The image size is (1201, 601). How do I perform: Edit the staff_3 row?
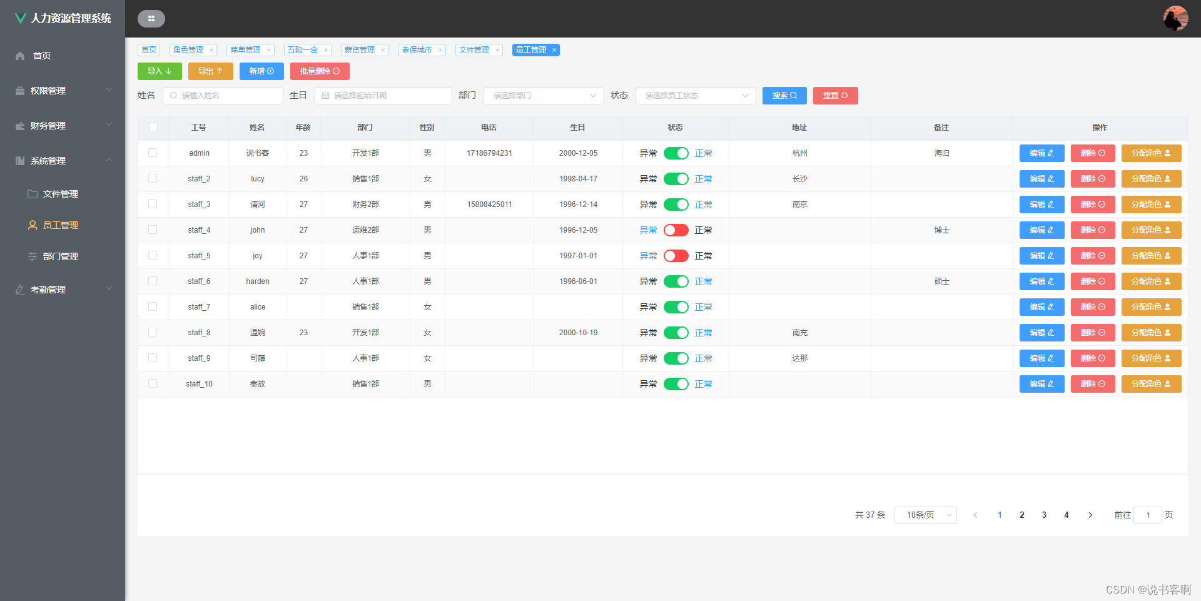[x=1042, y=205]
